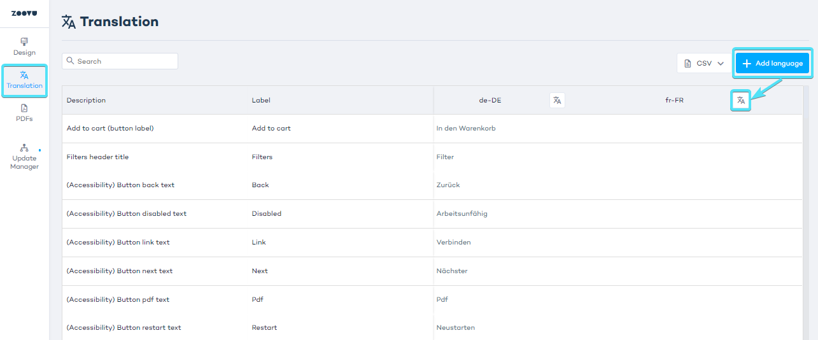The image size is (818, 340).
Task: Open the Design section icon
Action: point(24,42)
